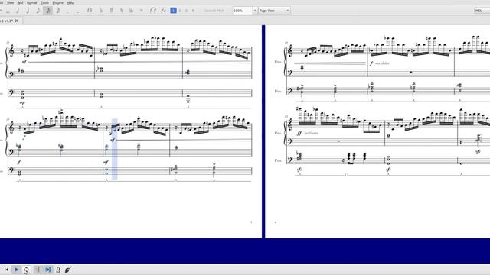Apply the sharp accidental

111,11
